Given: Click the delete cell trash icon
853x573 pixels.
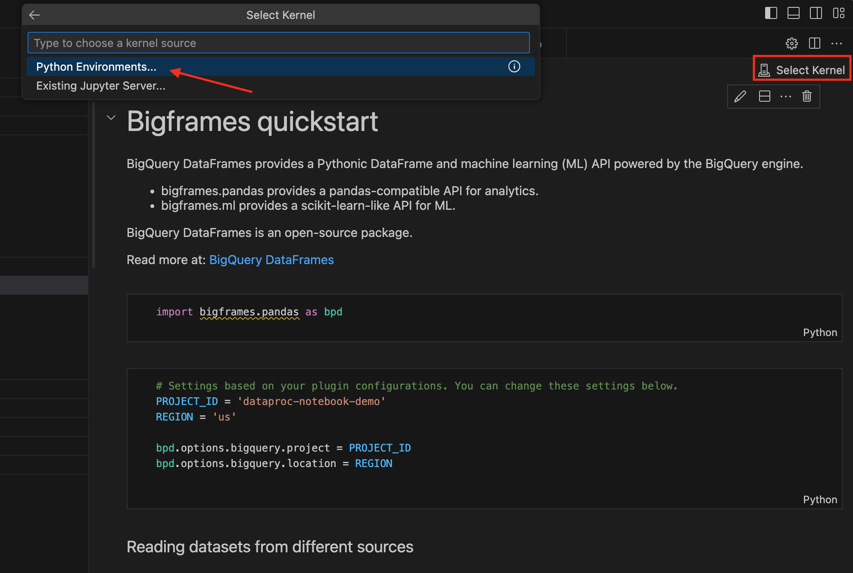Looking at the screenshot, I should [x=807, y=96].
